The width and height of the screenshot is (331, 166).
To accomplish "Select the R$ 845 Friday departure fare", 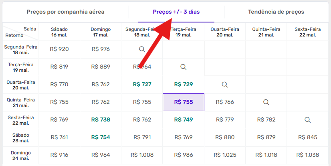I will tap(308, 137).
